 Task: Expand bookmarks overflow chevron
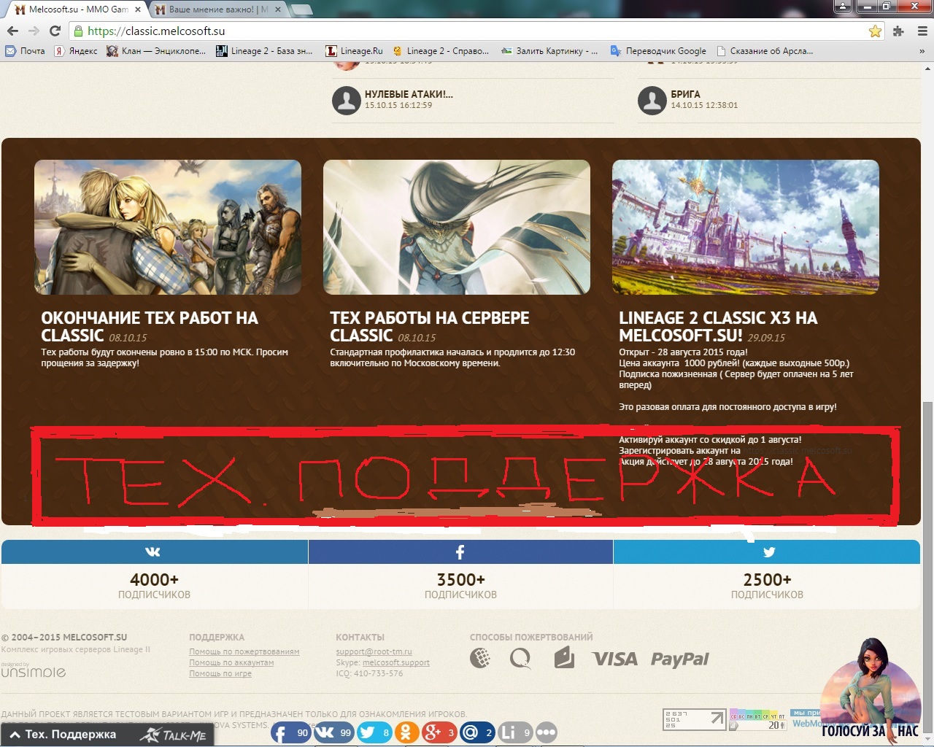[922, 51]
